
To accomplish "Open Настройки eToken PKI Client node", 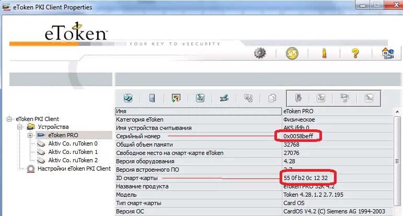I will 74,169.
